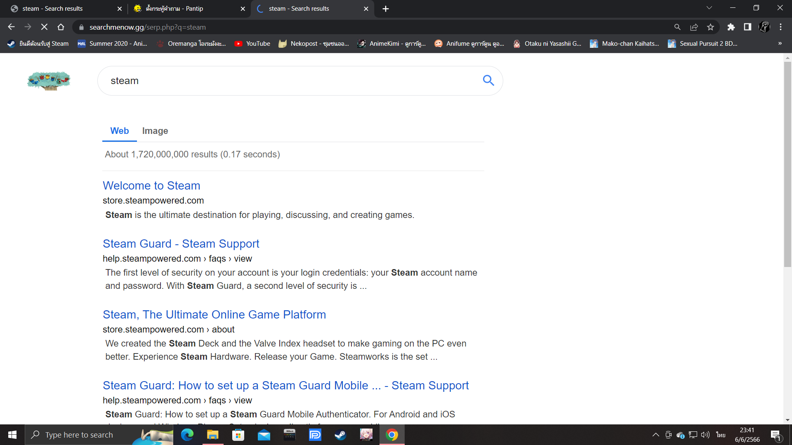
Task: Open the tab search dropdown arrow
Action: click(709, 8)
